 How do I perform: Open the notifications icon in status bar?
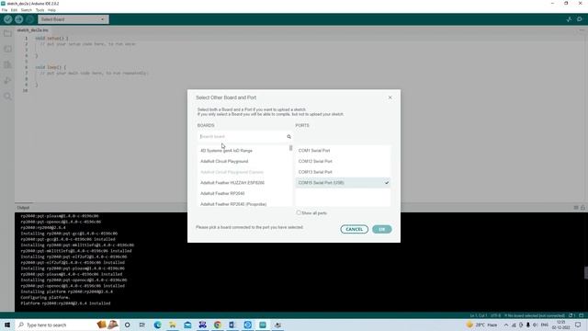point(571,315)
